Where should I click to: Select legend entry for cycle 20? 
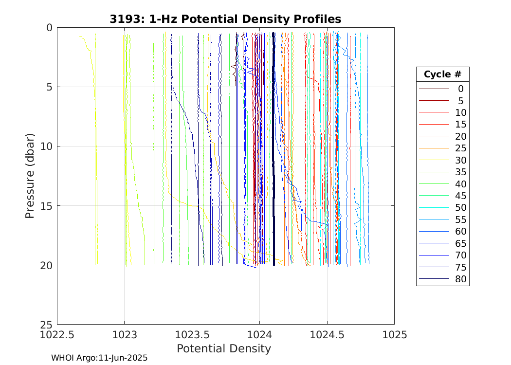click(442, 136)
